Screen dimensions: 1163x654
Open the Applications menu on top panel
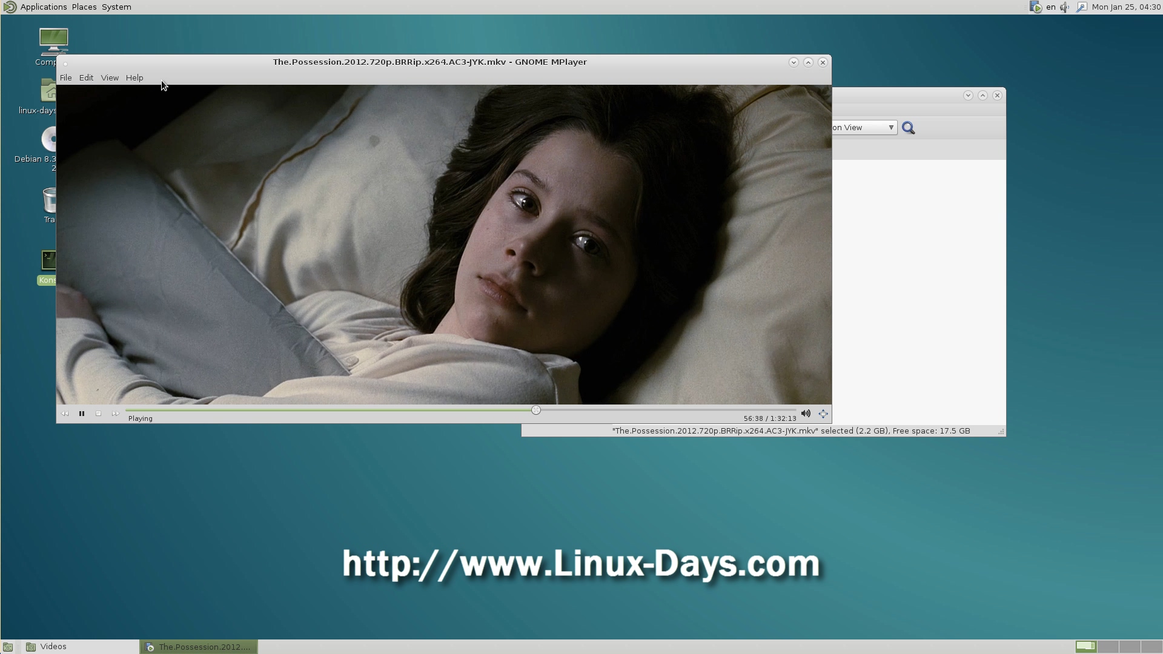pos(44,7)
